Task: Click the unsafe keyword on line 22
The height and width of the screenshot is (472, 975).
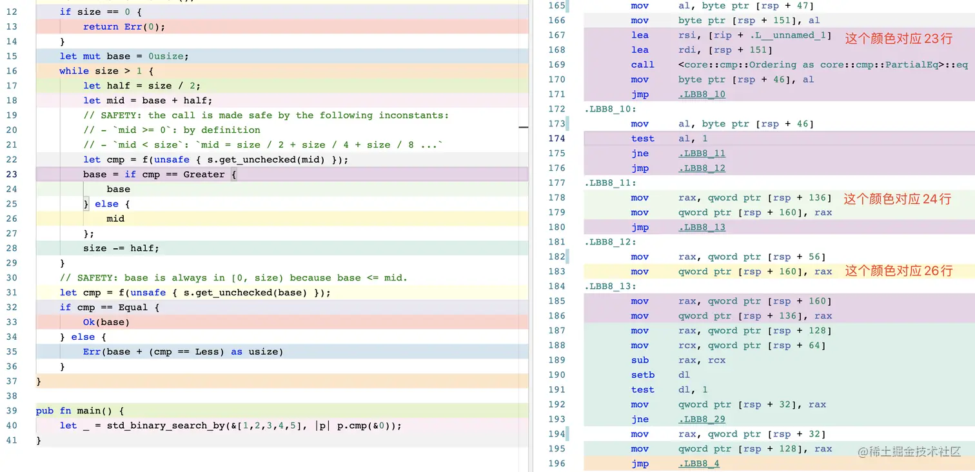Action: coord(172,159)
